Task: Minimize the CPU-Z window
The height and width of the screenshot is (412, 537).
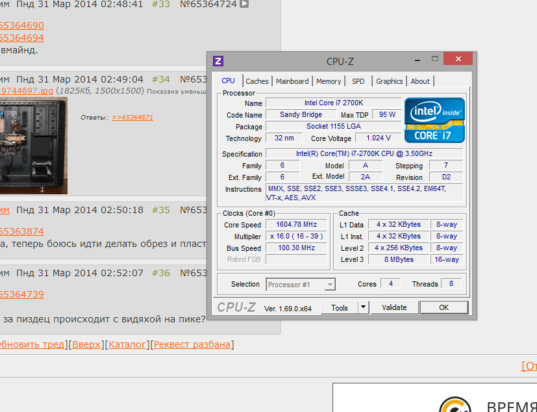Action: tap(417, 59)
